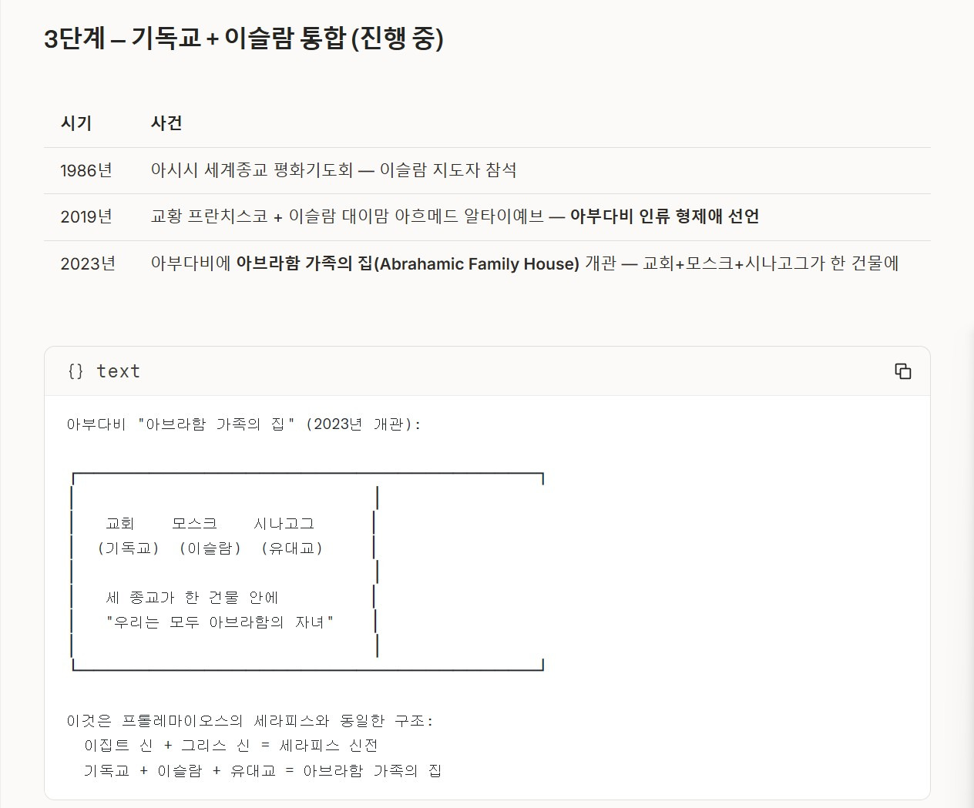Click the "text" language label
The width and height of the screenshot is (974, 808).
118,371
